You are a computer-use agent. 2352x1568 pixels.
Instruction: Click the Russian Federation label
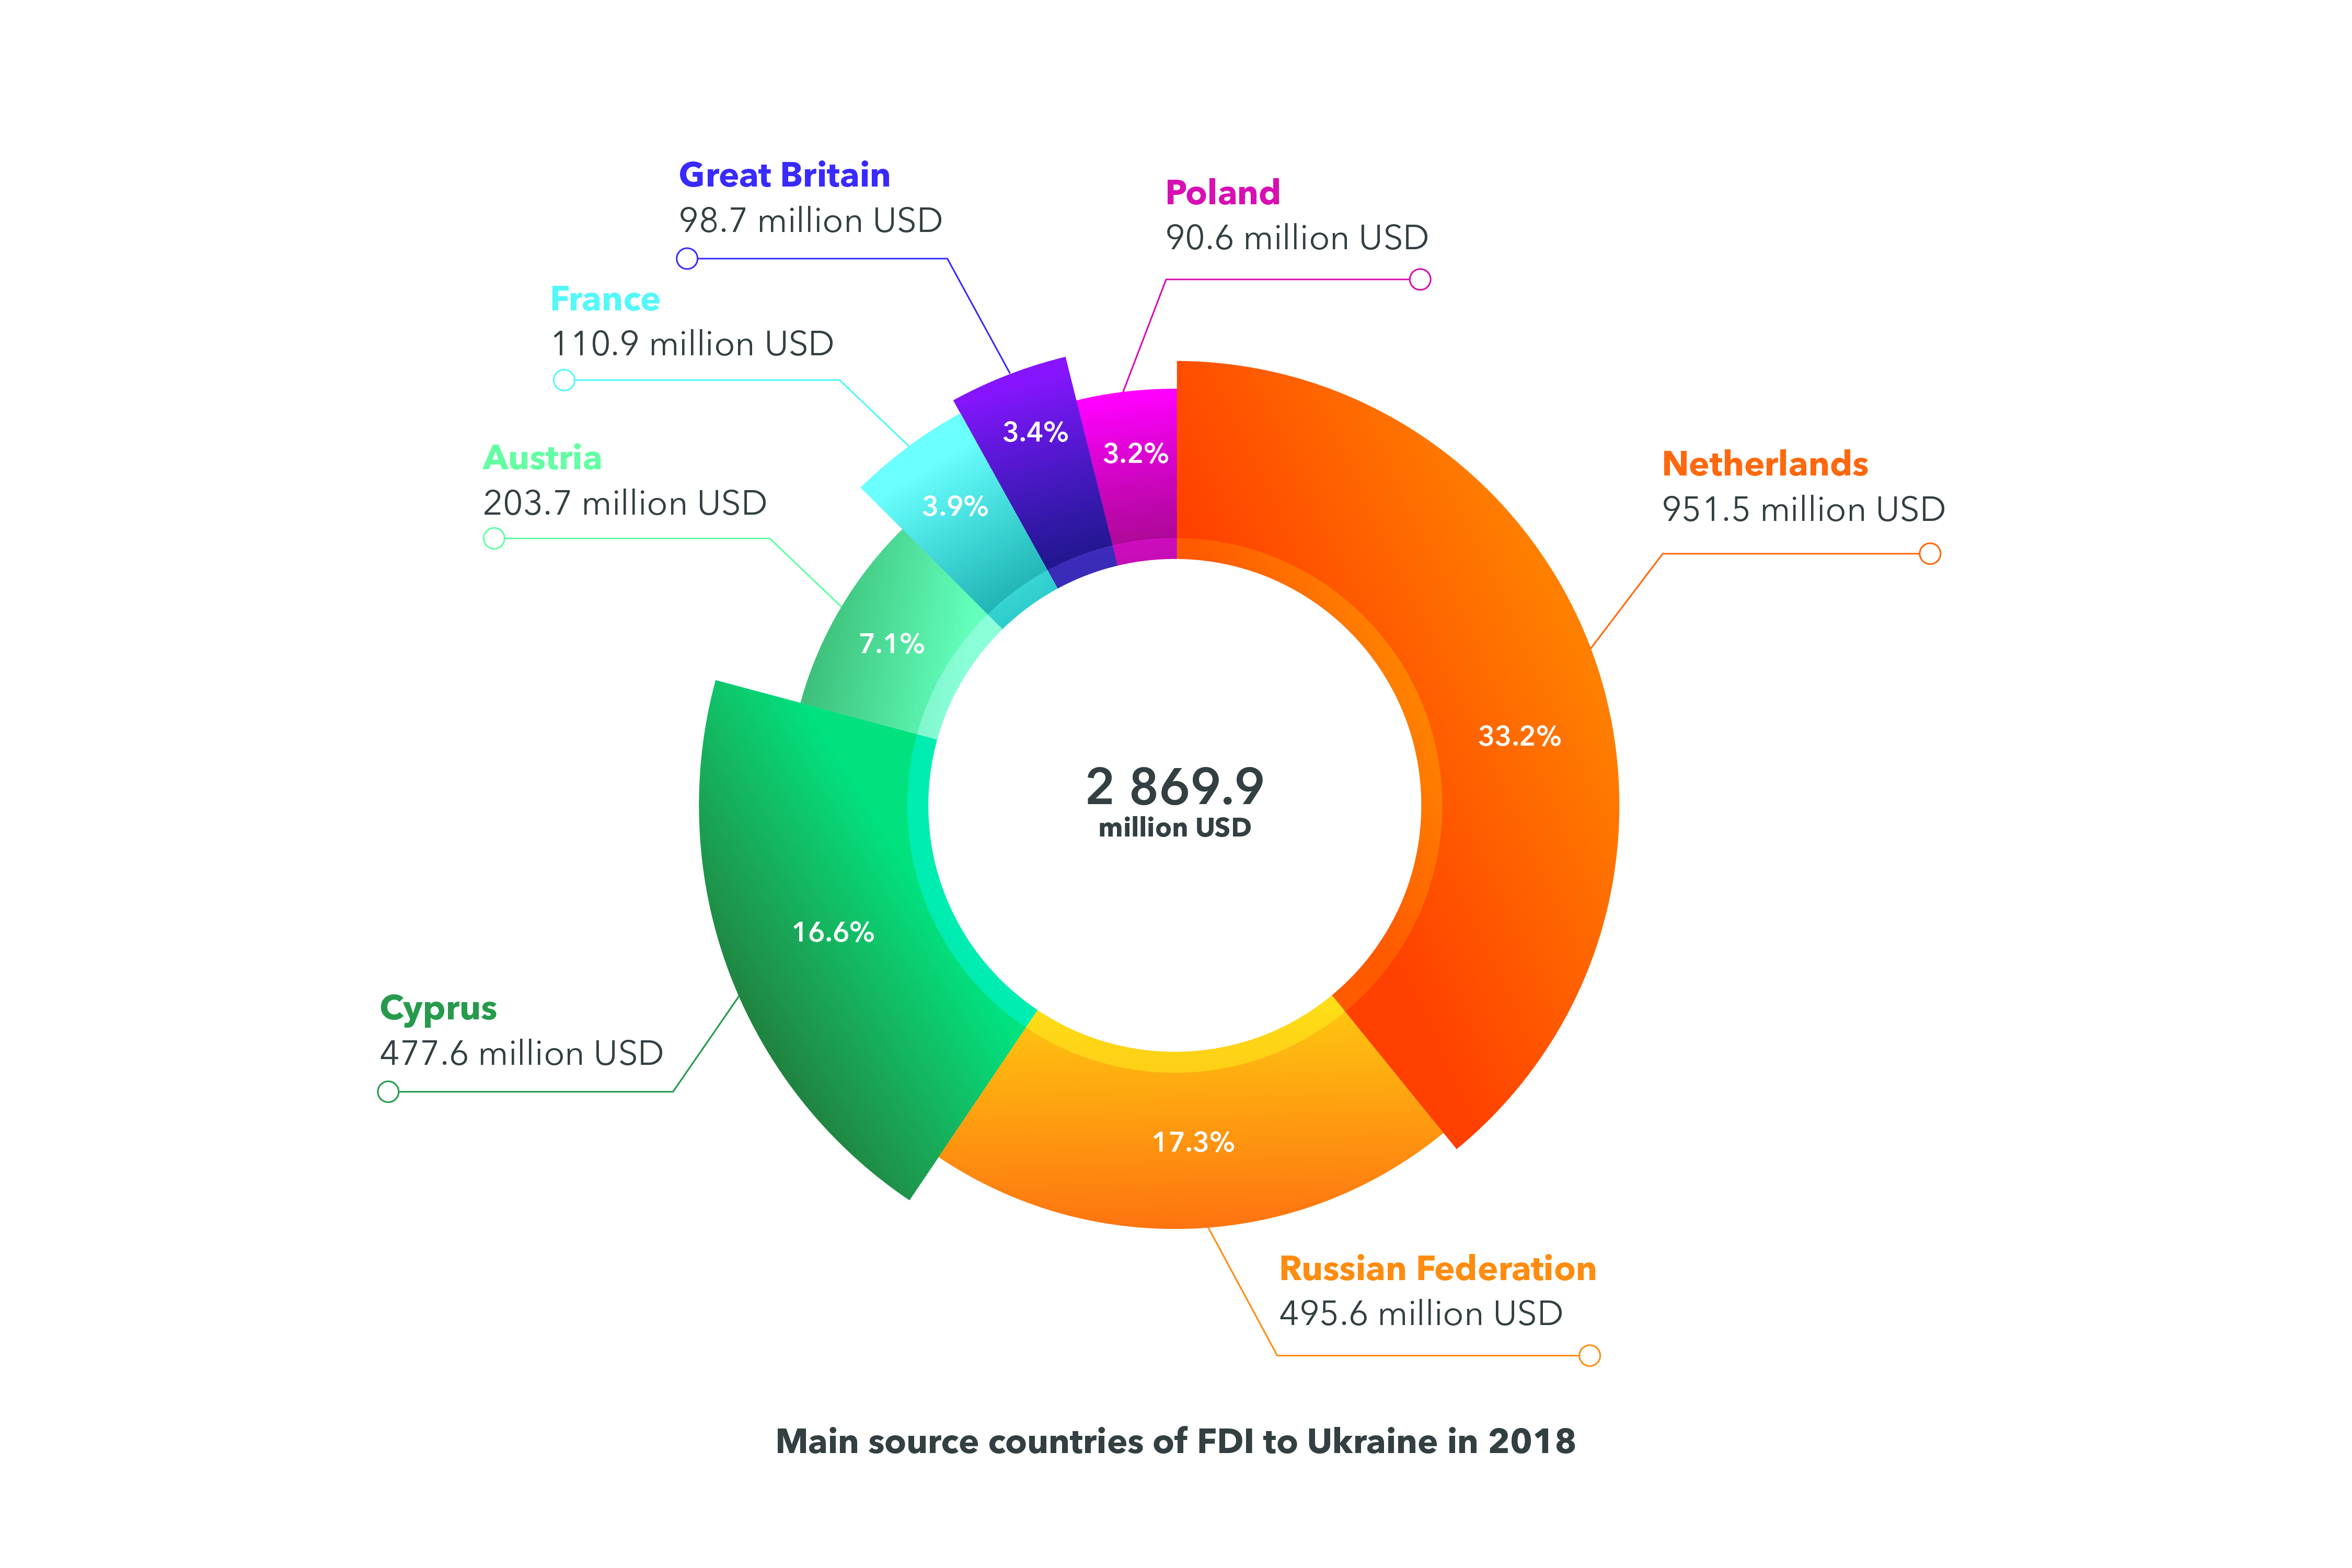[1438, 1268]
